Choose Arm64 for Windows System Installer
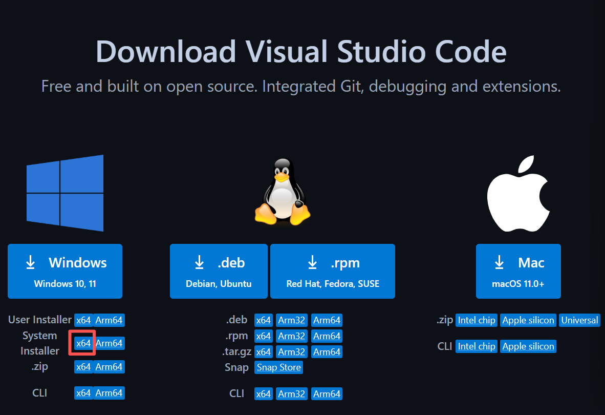605x415 pixels. pyautogui.click(x=109, y=343)
